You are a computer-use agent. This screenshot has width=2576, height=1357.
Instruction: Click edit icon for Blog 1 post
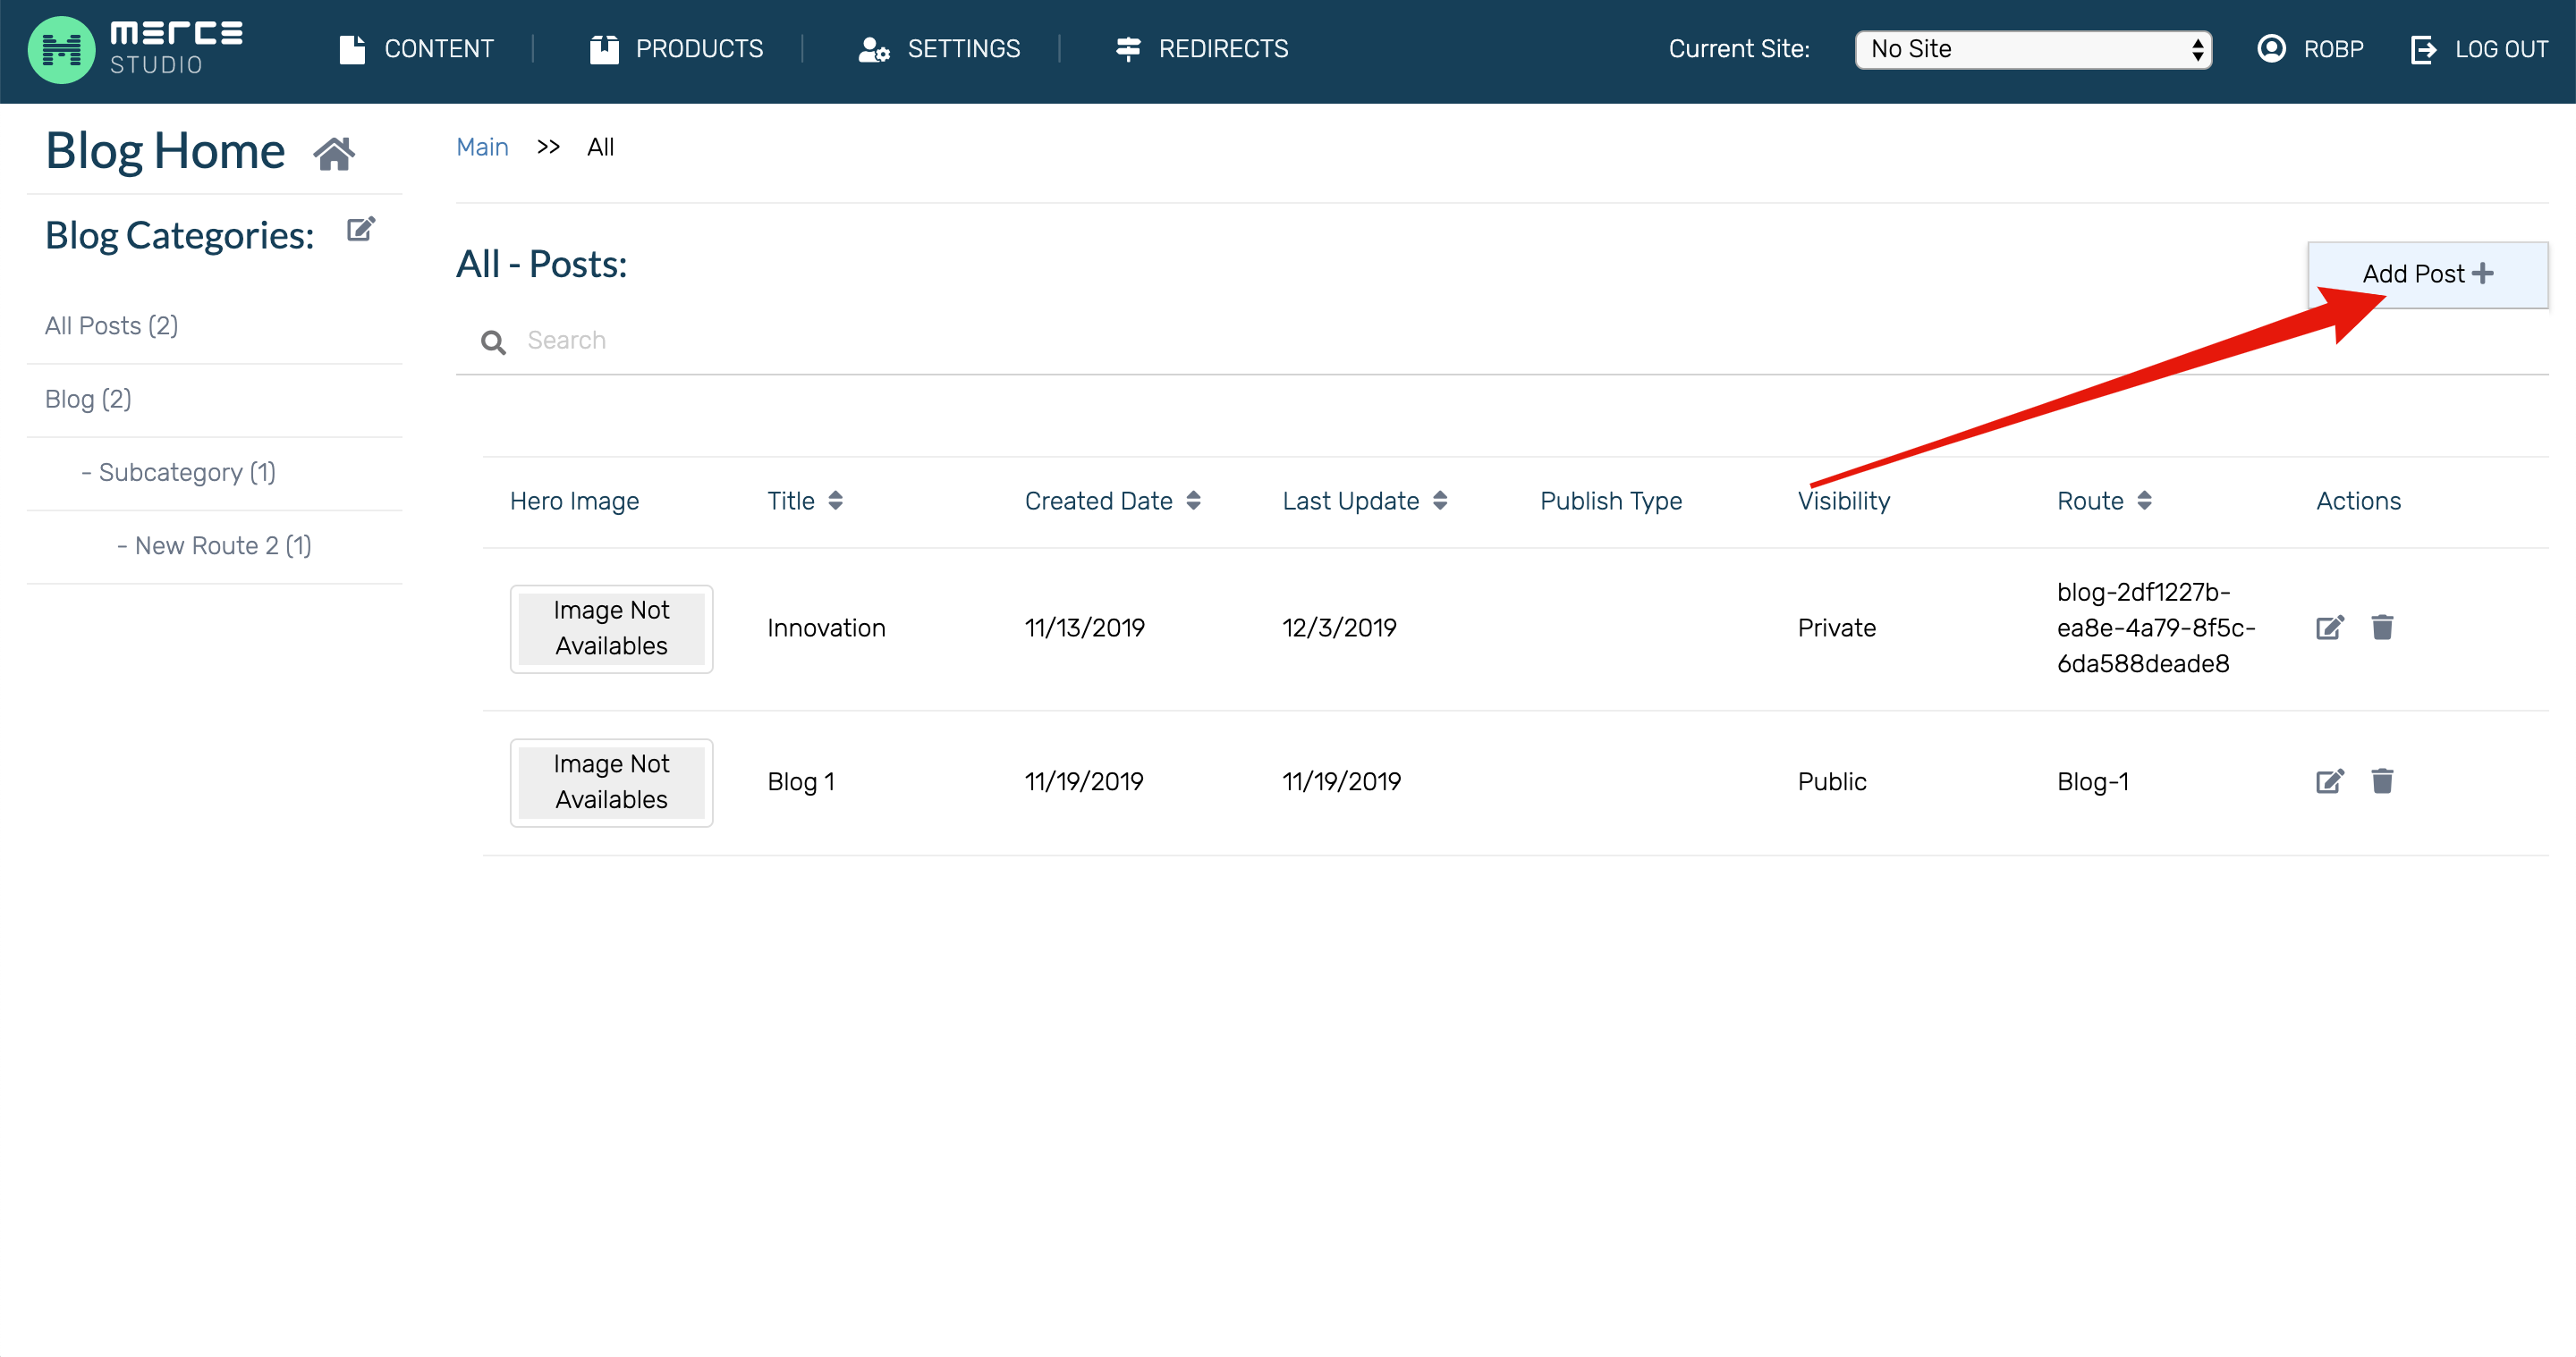2329,781
